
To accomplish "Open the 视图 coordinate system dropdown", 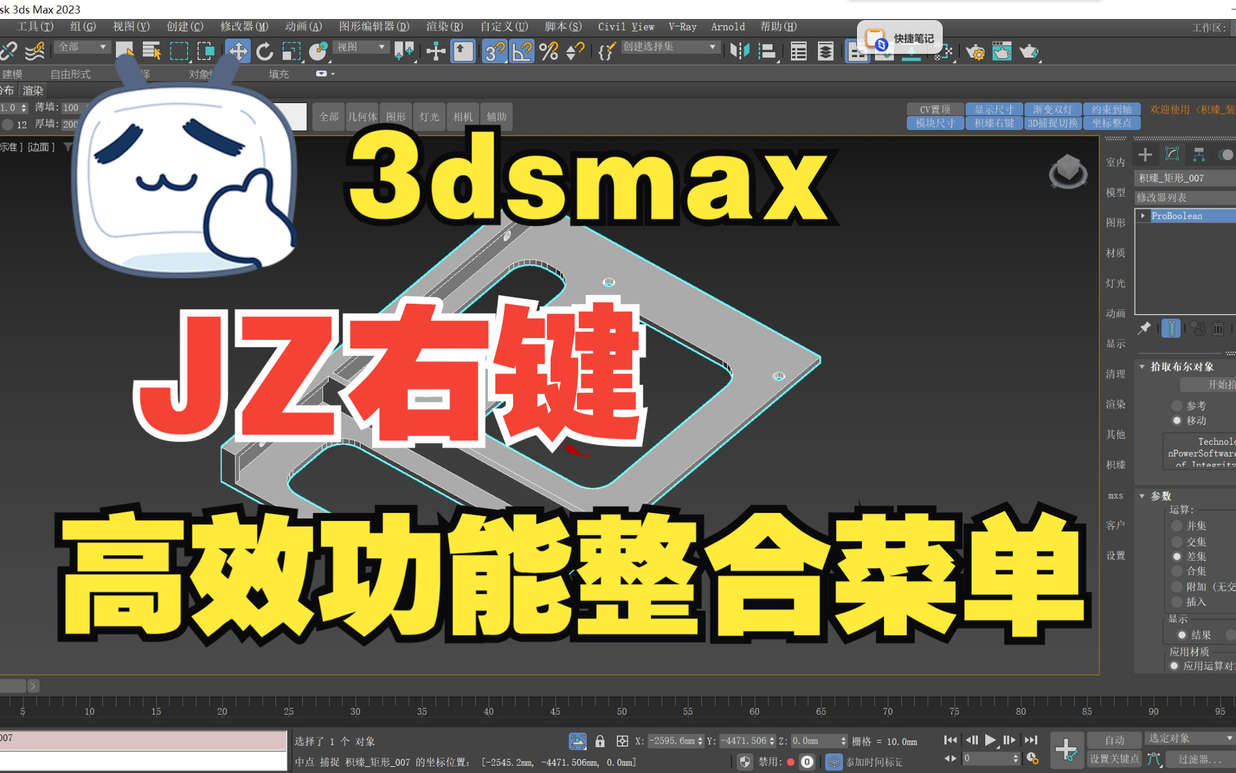I will (x=361, y=47).
